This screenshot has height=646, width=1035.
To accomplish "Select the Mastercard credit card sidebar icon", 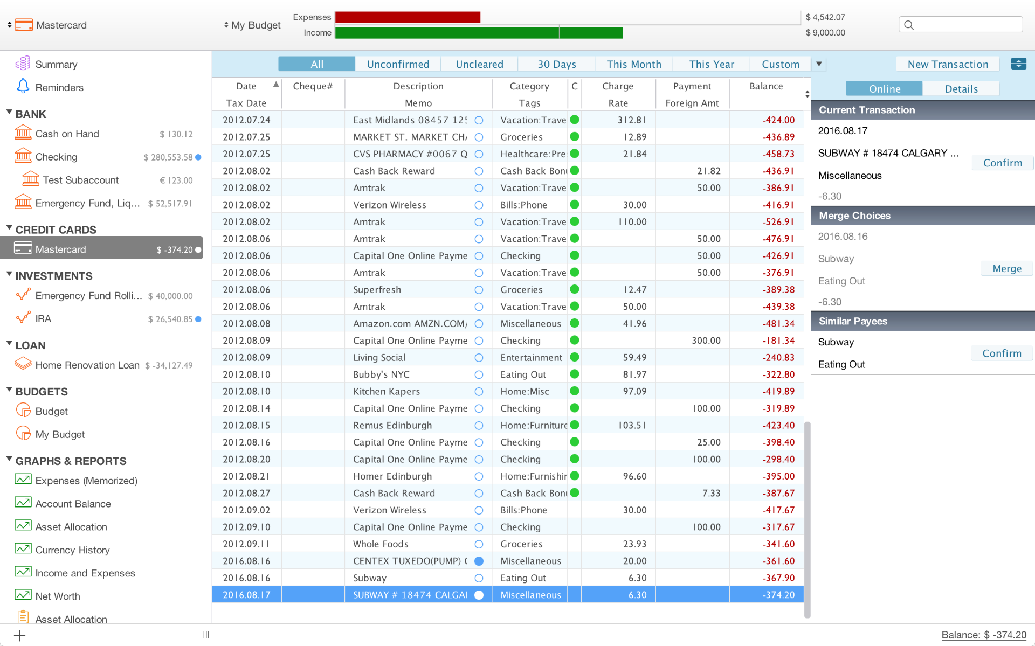I will tap(23, 248).
